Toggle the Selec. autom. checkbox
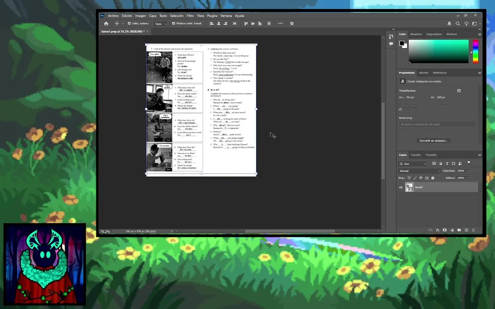Viewport: 495px width, 309px height. (x=129, y=23)
